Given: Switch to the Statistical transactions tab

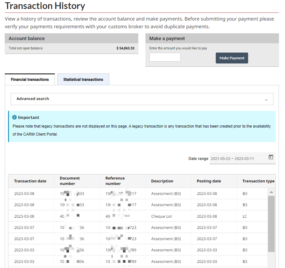Looking at the screenshot, I should [x=83, y=80].
